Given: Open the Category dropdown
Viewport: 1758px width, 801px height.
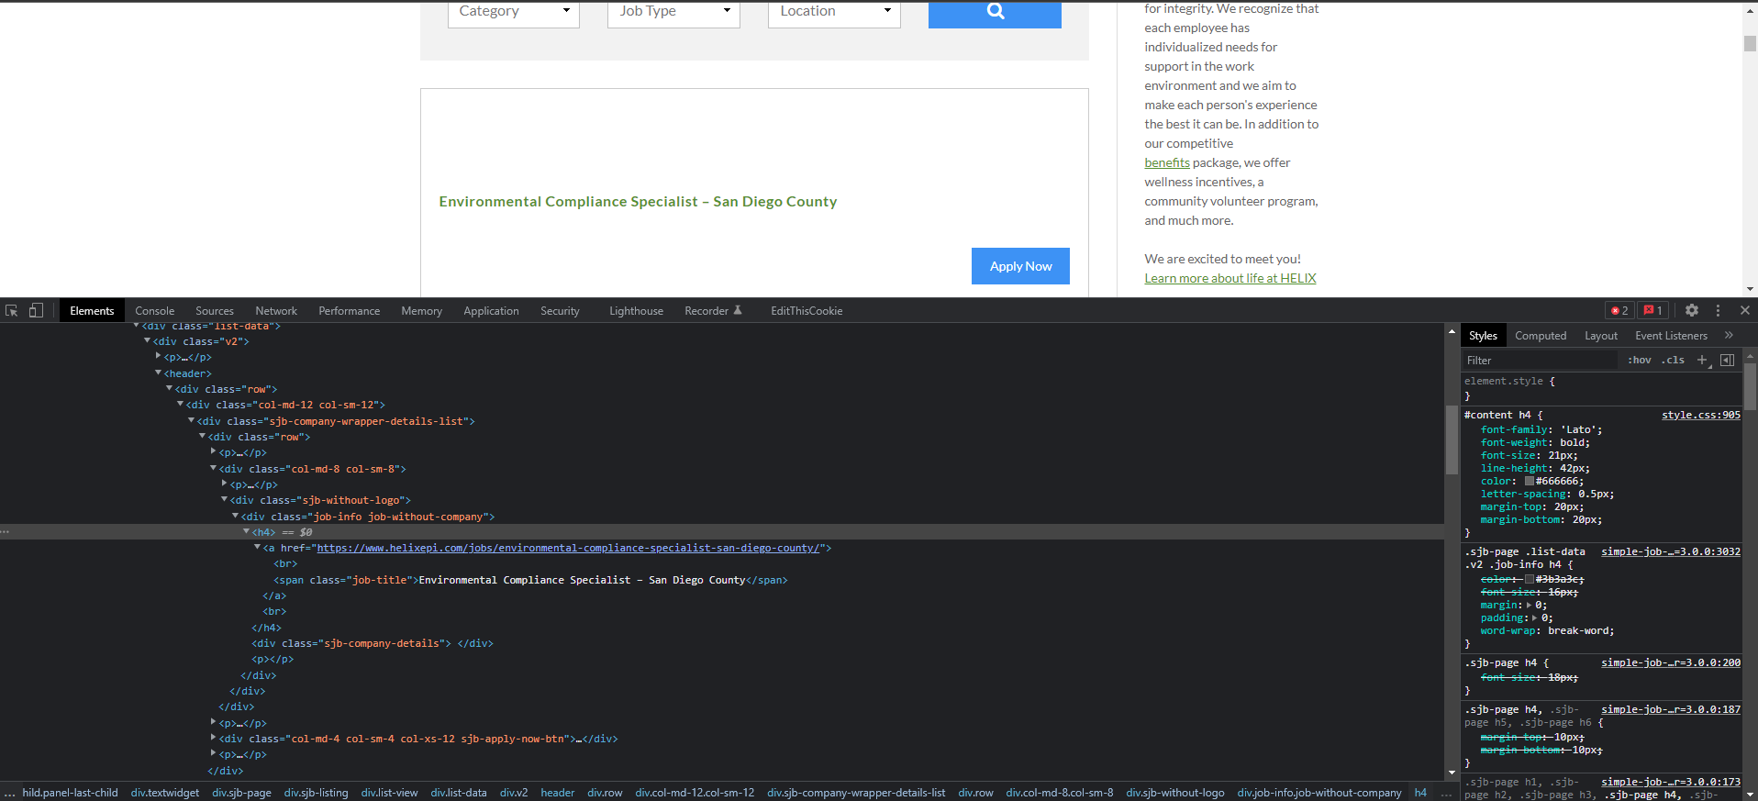Looking at the screenshot, I should (x=514, y=13).
